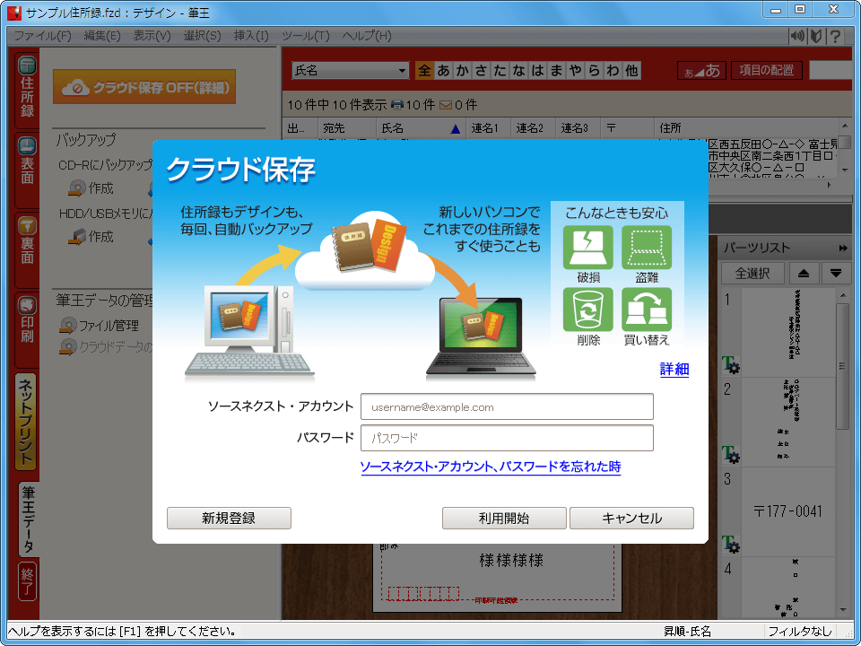Click text settings gear icon for part 2
Viewport: 861px width, 646px height.
tap(731, 455)
